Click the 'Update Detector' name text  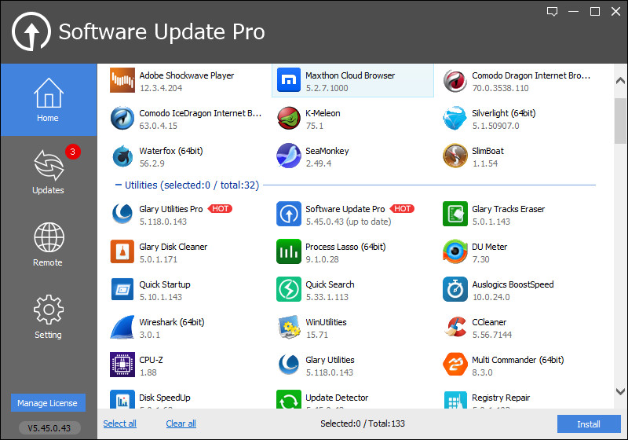337,398
